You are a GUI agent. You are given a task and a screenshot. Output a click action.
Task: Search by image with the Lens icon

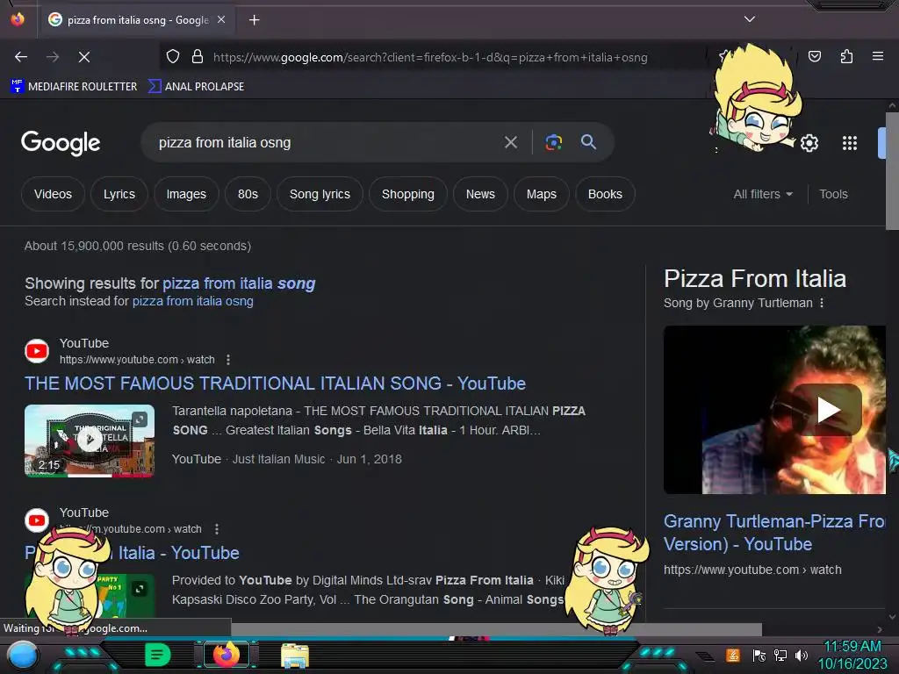point(553,142)
